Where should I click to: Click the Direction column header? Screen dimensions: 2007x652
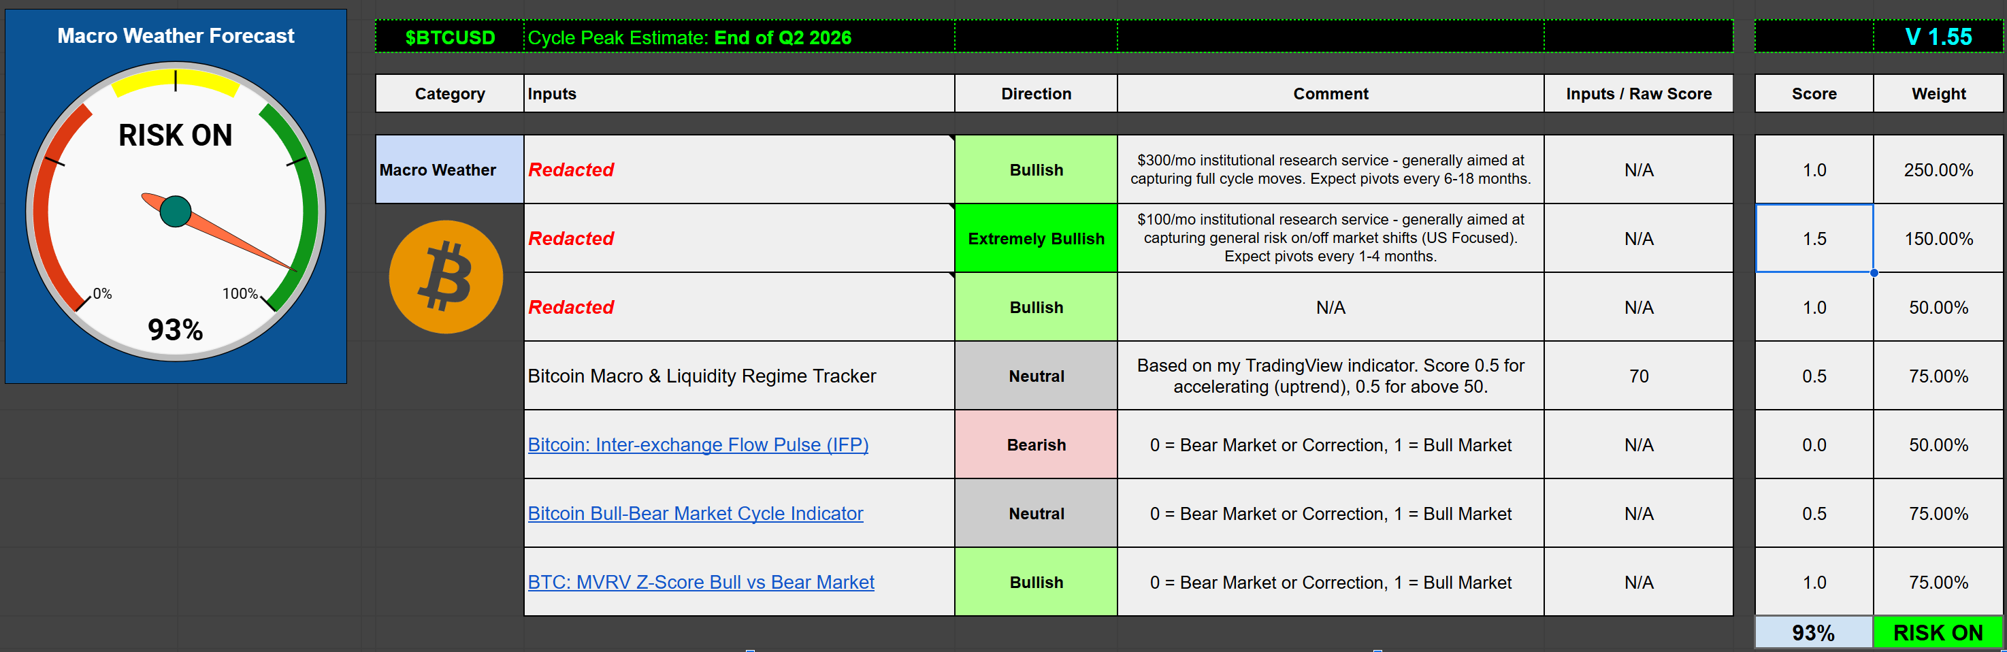point(1035,93)
